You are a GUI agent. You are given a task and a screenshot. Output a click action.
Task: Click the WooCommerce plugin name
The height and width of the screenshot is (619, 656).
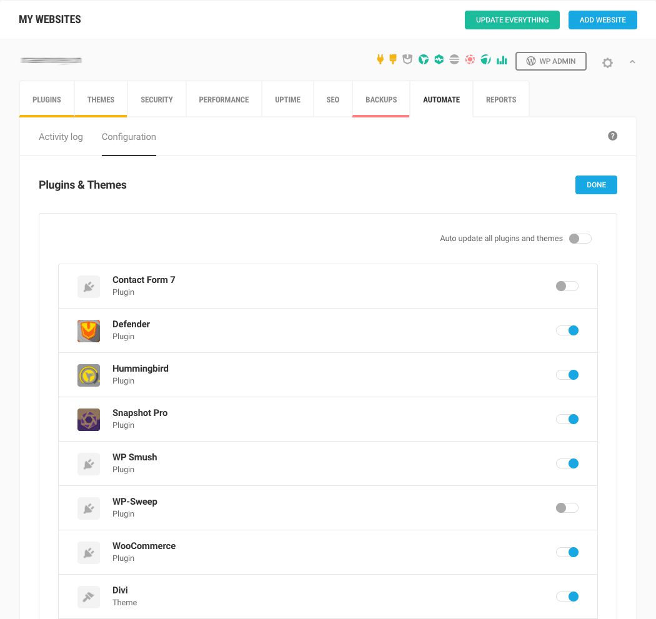144,546
